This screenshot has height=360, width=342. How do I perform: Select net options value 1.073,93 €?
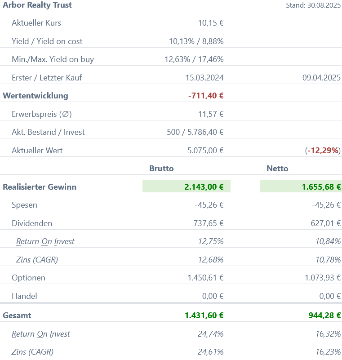[x=323, y=278]
